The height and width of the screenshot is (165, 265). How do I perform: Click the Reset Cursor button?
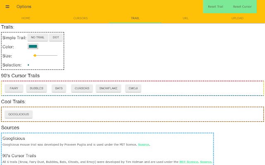[x=242, y=7]
